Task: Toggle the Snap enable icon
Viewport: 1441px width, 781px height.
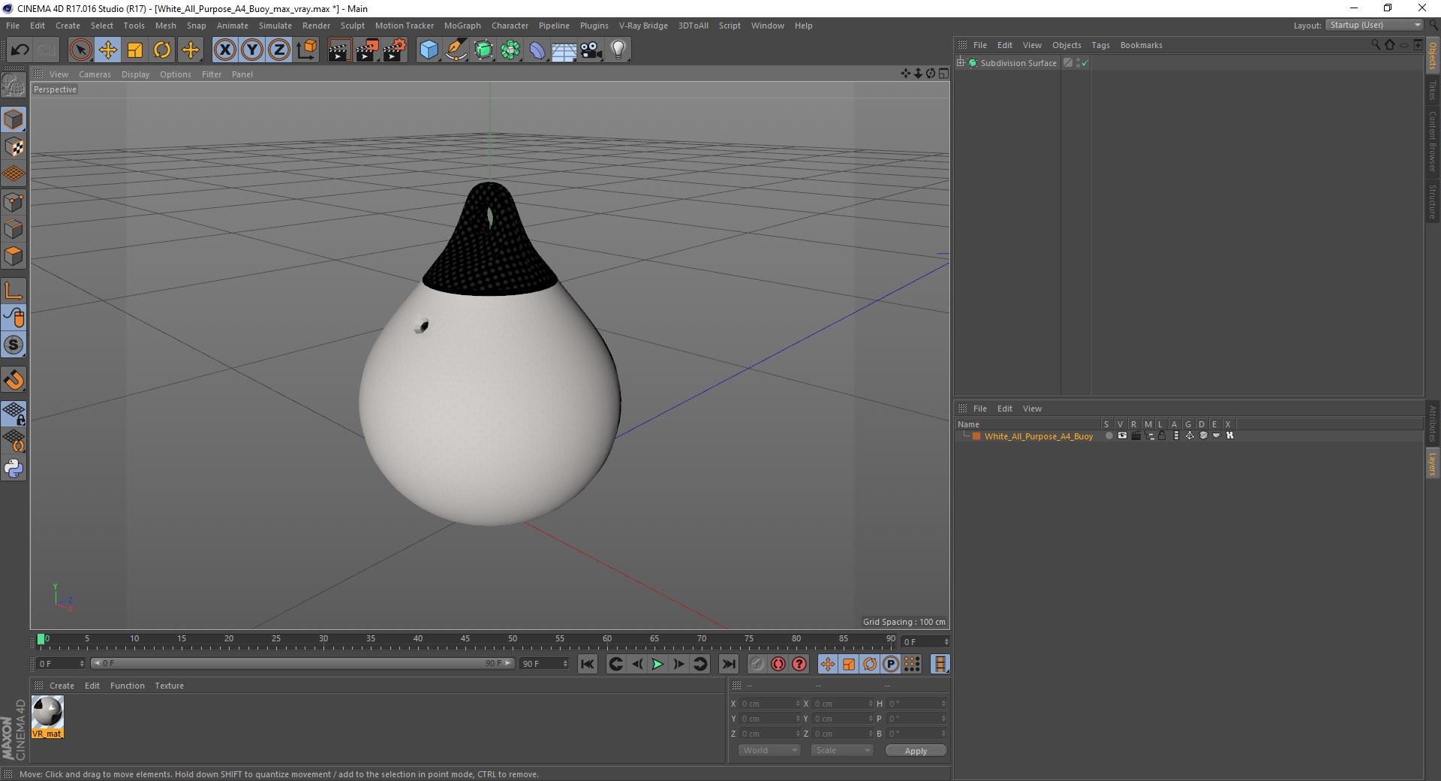Action: pyautogui.click(x=14, y=380)
